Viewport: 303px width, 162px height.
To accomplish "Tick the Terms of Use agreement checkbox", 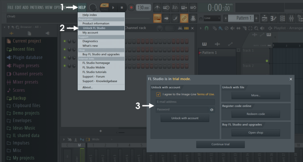I will pos(158,95).
